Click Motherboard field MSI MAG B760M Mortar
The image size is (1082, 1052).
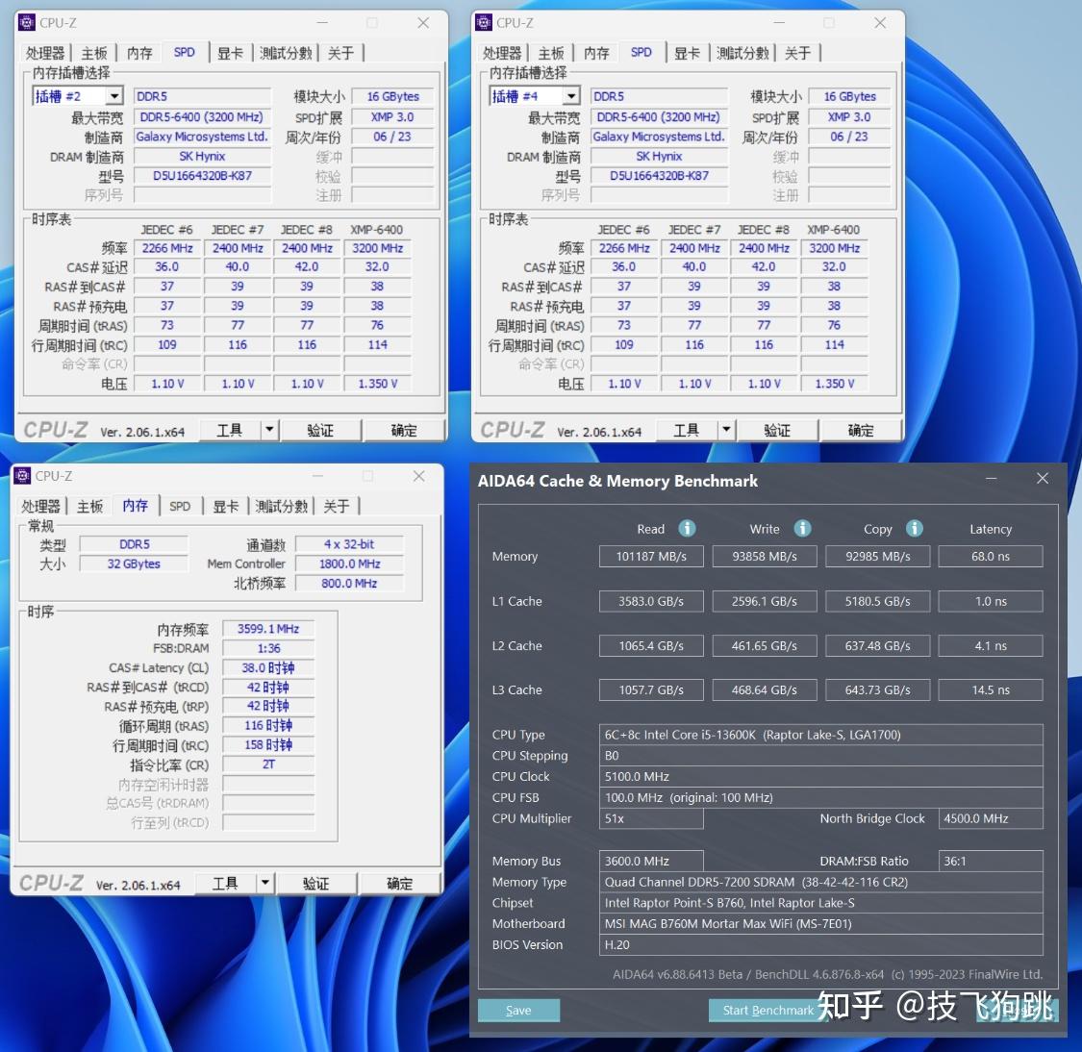pos(820,924)
